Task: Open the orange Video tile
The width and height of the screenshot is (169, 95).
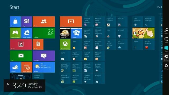Action: 71,22
